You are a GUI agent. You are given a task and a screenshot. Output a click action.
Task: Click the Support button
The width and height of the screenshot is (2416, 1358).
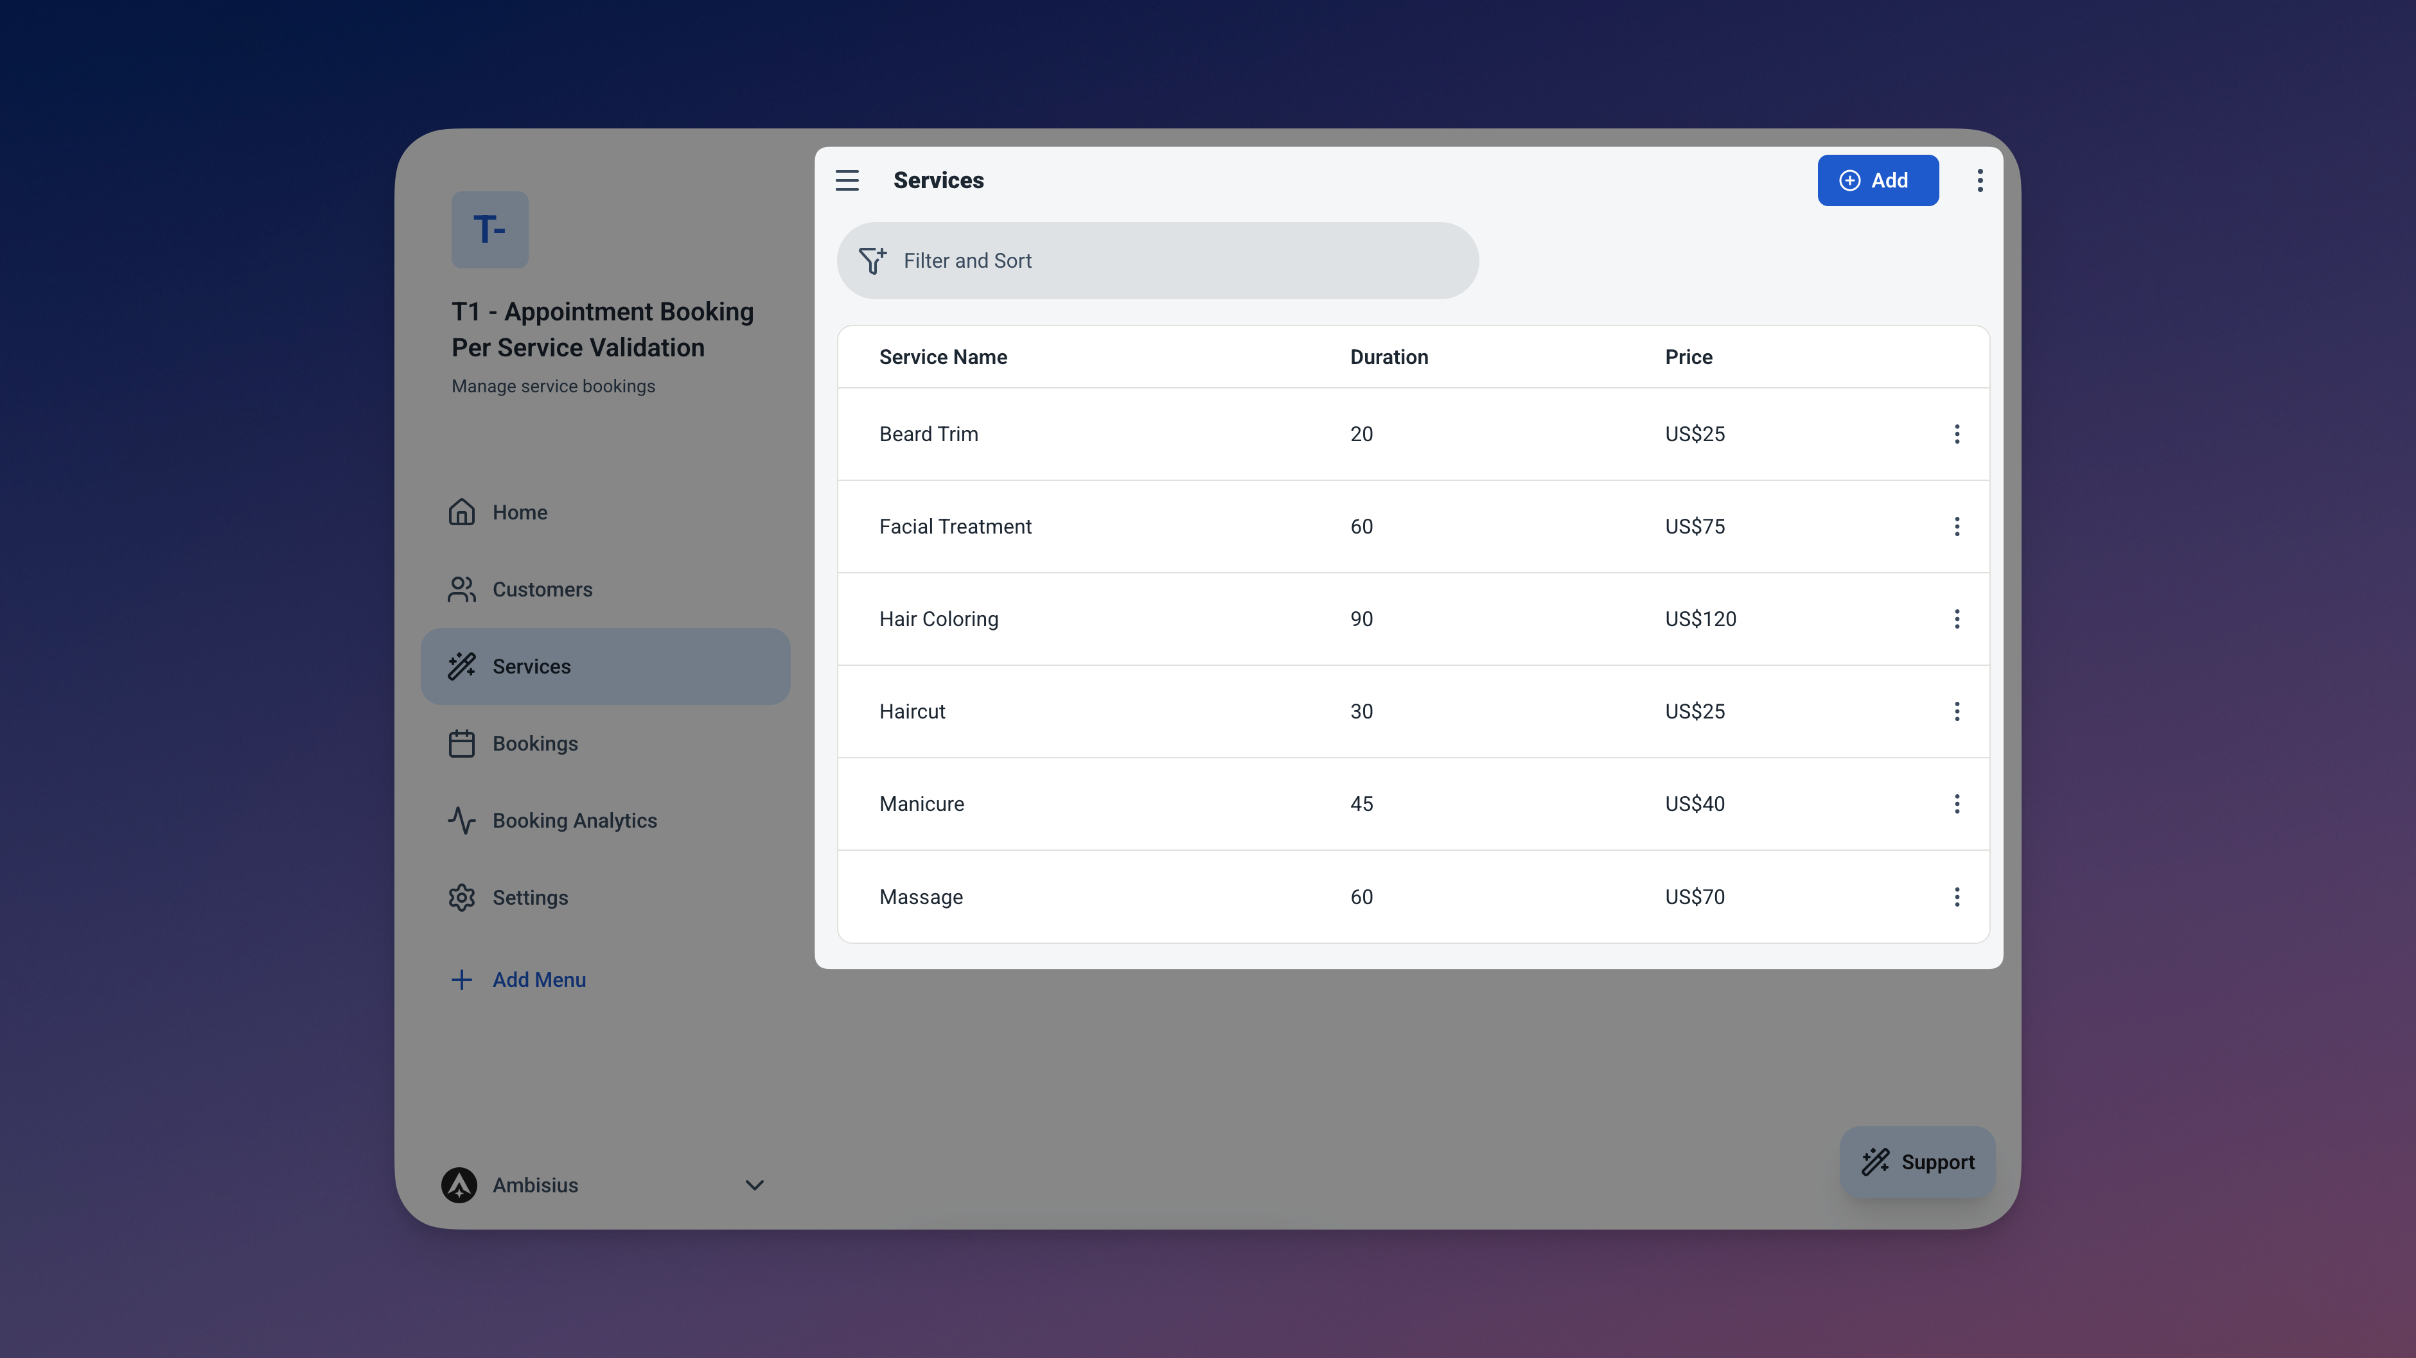tap(1917, 1161)
